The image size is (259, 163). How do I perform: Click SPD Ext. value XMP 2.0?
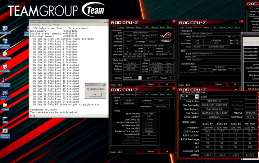click(250, 113)
